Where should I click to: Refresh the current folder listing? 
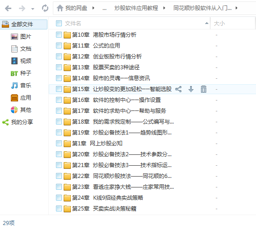(x=45, y=8)
